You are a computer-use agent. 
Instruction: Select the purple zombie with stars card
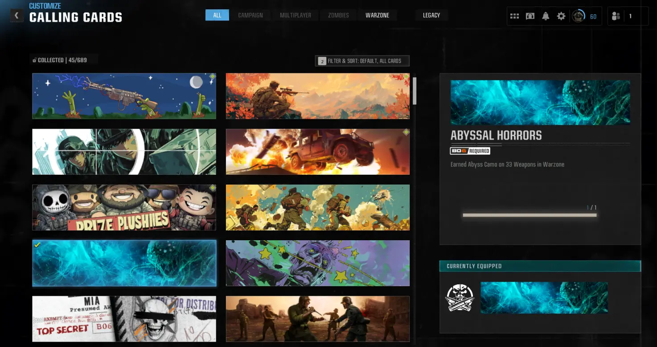coord(318,263)
